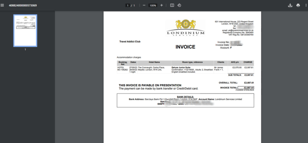308x143 pixels.
Task: Click the Deluxe Junior Suite room text
Action: click(181, 68)
